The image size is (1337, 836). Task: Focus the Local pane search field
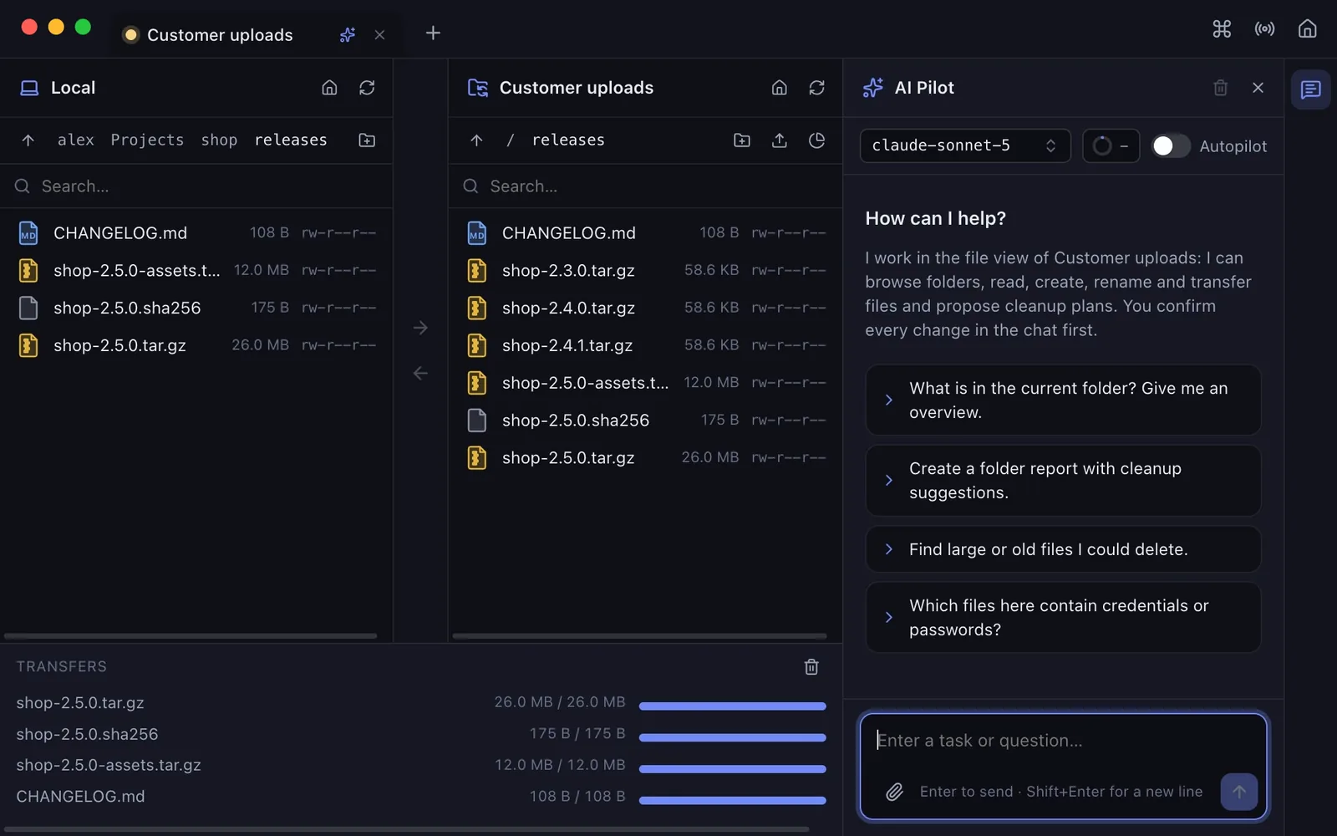pyautogui.click(x=196, y=186)
